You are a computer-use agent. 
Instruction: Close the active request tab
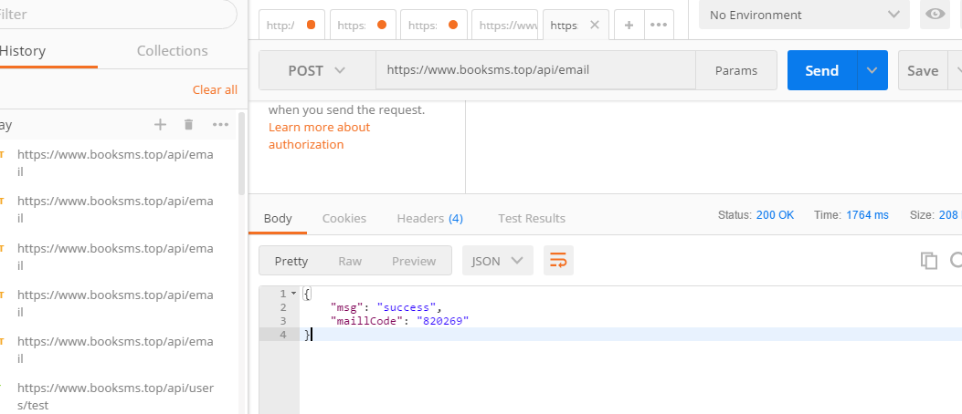[595, 26]
